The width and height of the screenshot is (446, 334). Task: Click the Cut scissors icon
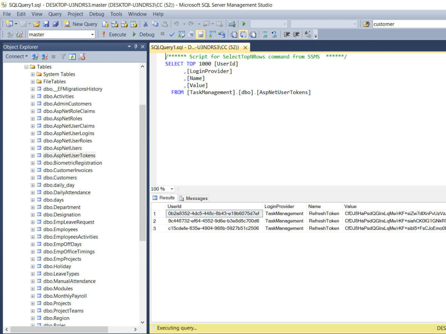pos(145,24)
